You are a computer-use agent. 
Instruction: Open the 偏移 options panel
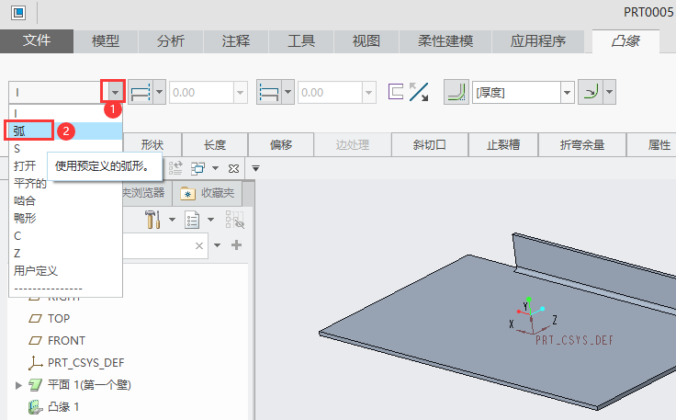(281, 145)
